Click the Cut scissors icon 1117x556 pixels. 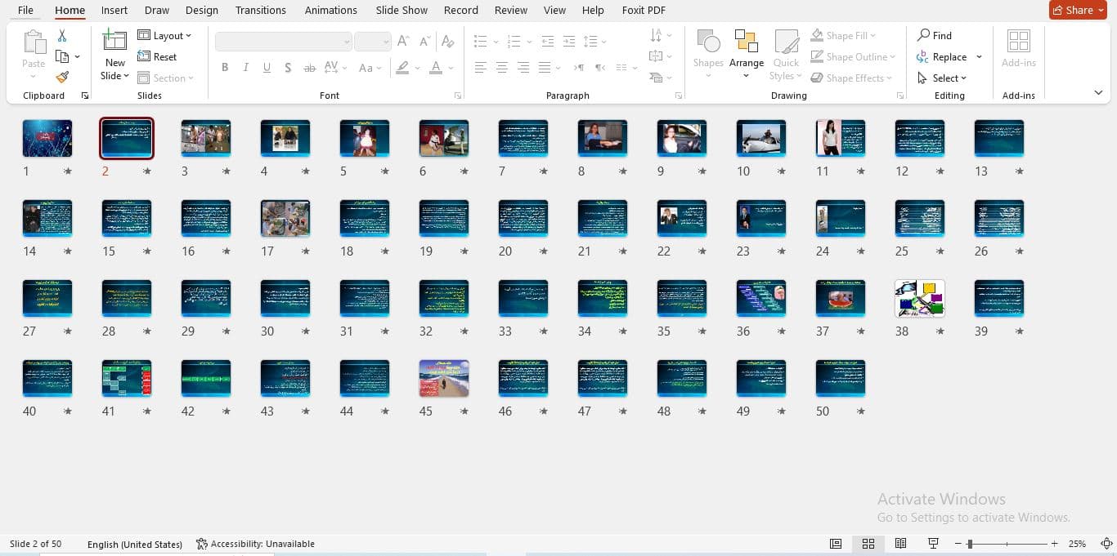click(x=62, y=36)
